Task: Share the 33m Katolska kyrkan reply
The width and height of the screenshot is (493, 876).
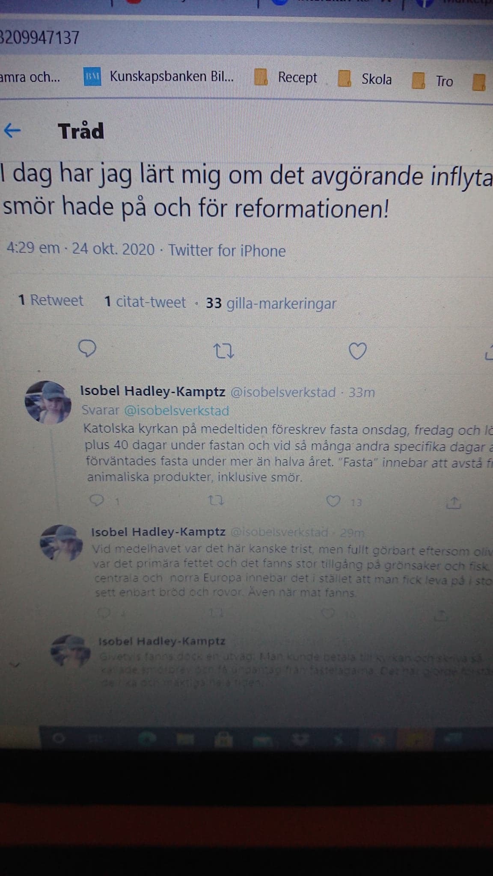Action: [453, 503]
